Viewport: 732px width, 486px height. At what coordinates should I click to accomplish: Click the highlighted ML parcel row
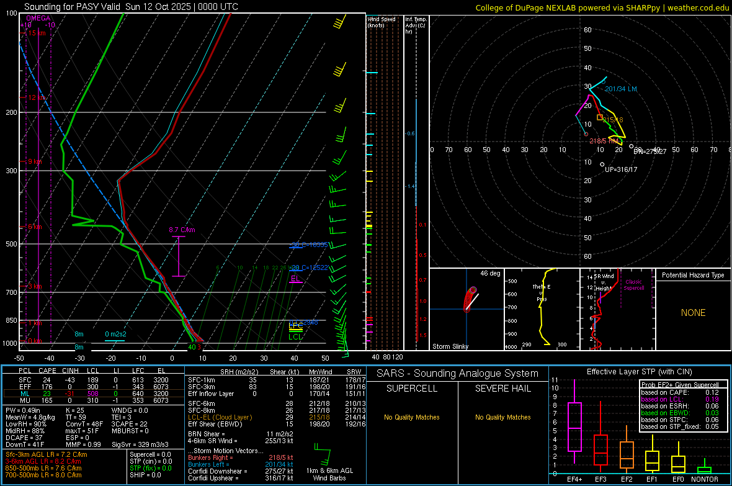point(93,394)
